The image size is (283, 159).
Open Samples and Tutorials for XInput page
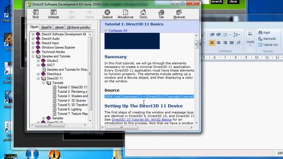(x=67, y=69)
